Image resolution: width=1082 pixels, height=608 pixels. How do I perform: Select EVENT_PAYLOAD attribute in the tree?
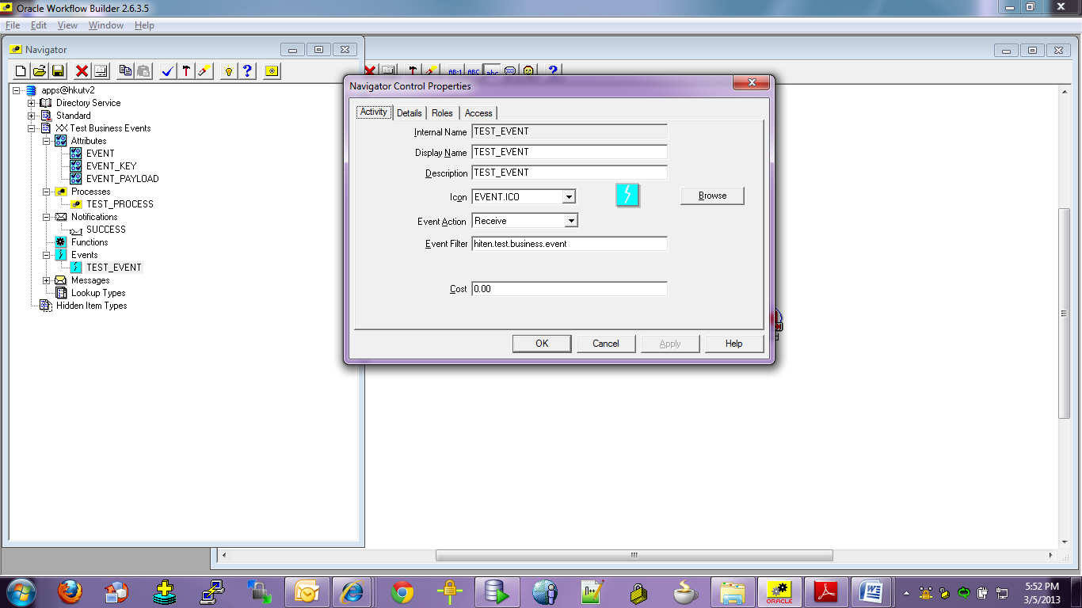coord(123,179)
